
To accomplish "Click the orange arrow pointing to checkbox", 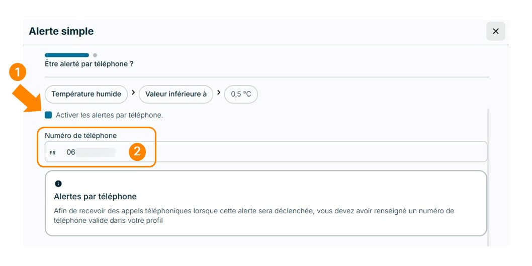I will click(x=28, y=99).
